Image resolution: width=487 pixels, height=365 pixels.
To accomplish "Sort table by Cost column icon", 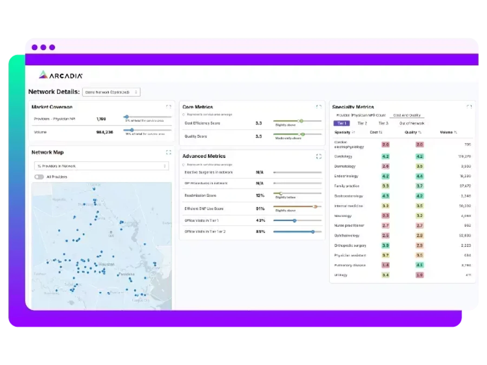I will click(380, 132).
